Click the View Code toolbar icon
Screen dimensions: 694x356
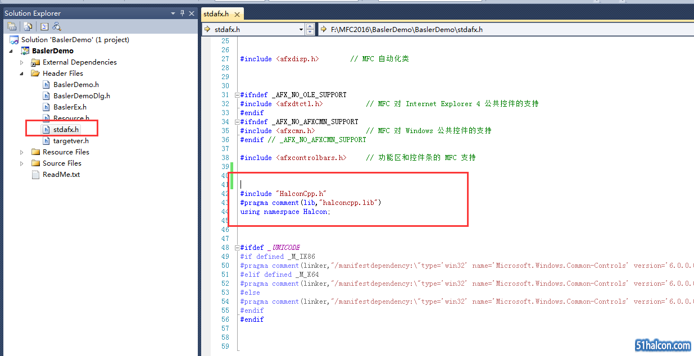(44, 26)
